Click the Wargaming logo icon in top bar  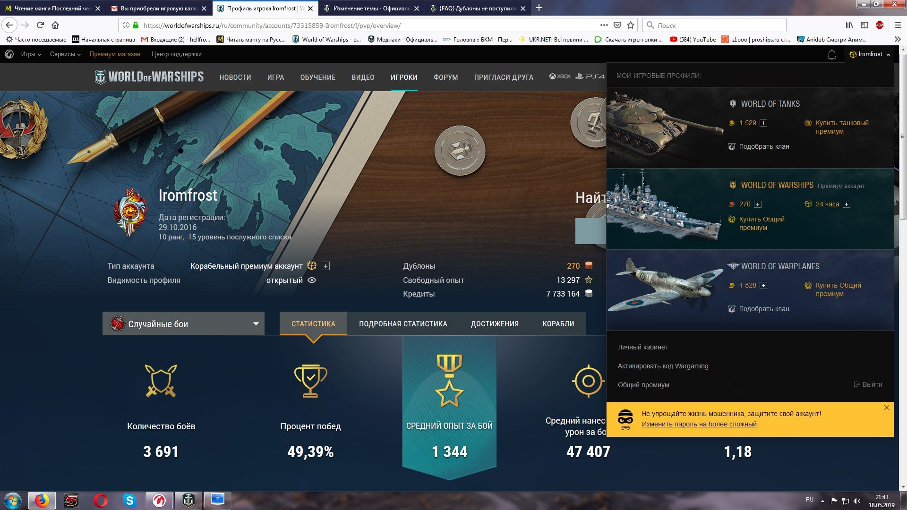[9, 54]
